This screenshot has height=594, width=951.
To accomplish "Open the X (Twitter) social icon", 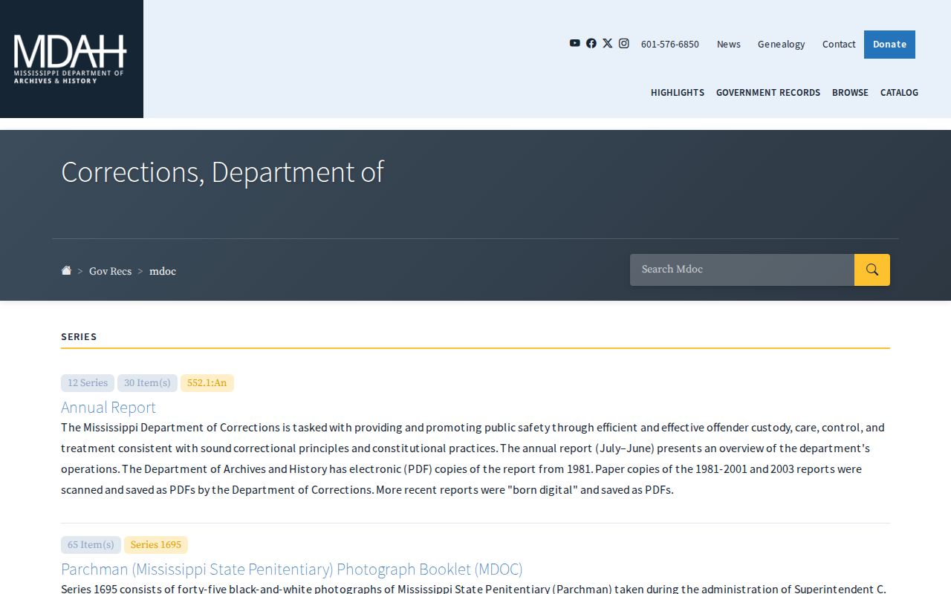I will tap(608, 43).
